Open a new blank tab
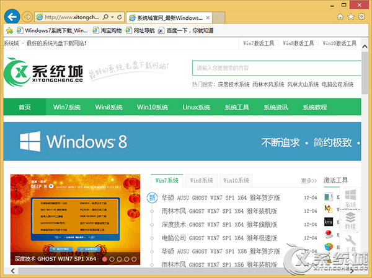Screen dimensions: 372x278 pyautogui.click(x=218, y=17)
